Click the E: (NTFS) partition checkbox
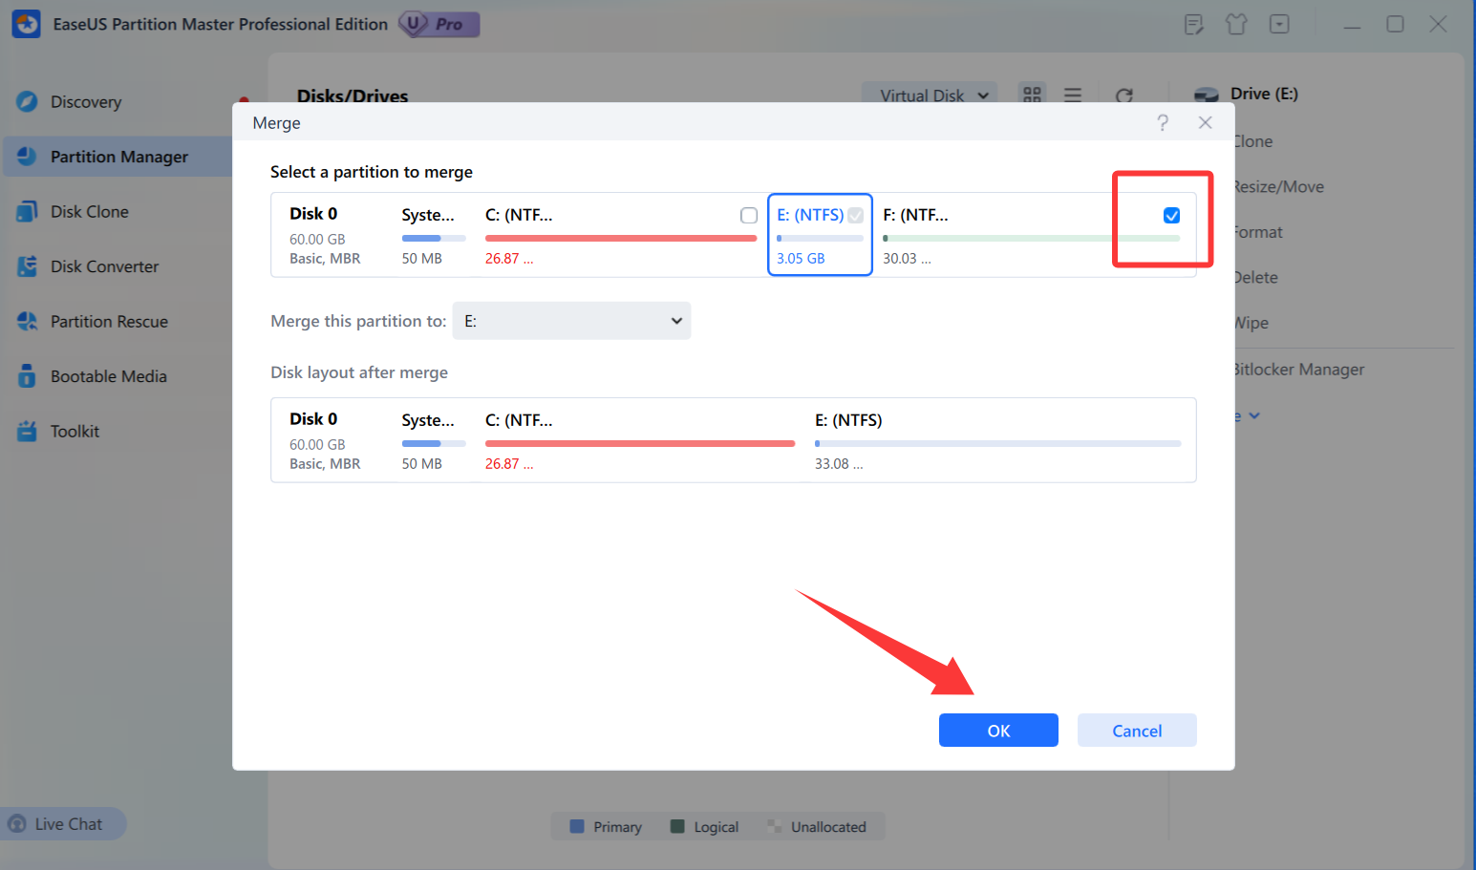Image resolution: width=1476 pixels, height=870 pixels. pos(856,215)
